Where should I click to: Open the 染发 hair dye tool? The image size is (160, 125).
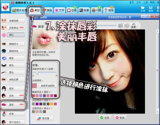click(16, 96)
